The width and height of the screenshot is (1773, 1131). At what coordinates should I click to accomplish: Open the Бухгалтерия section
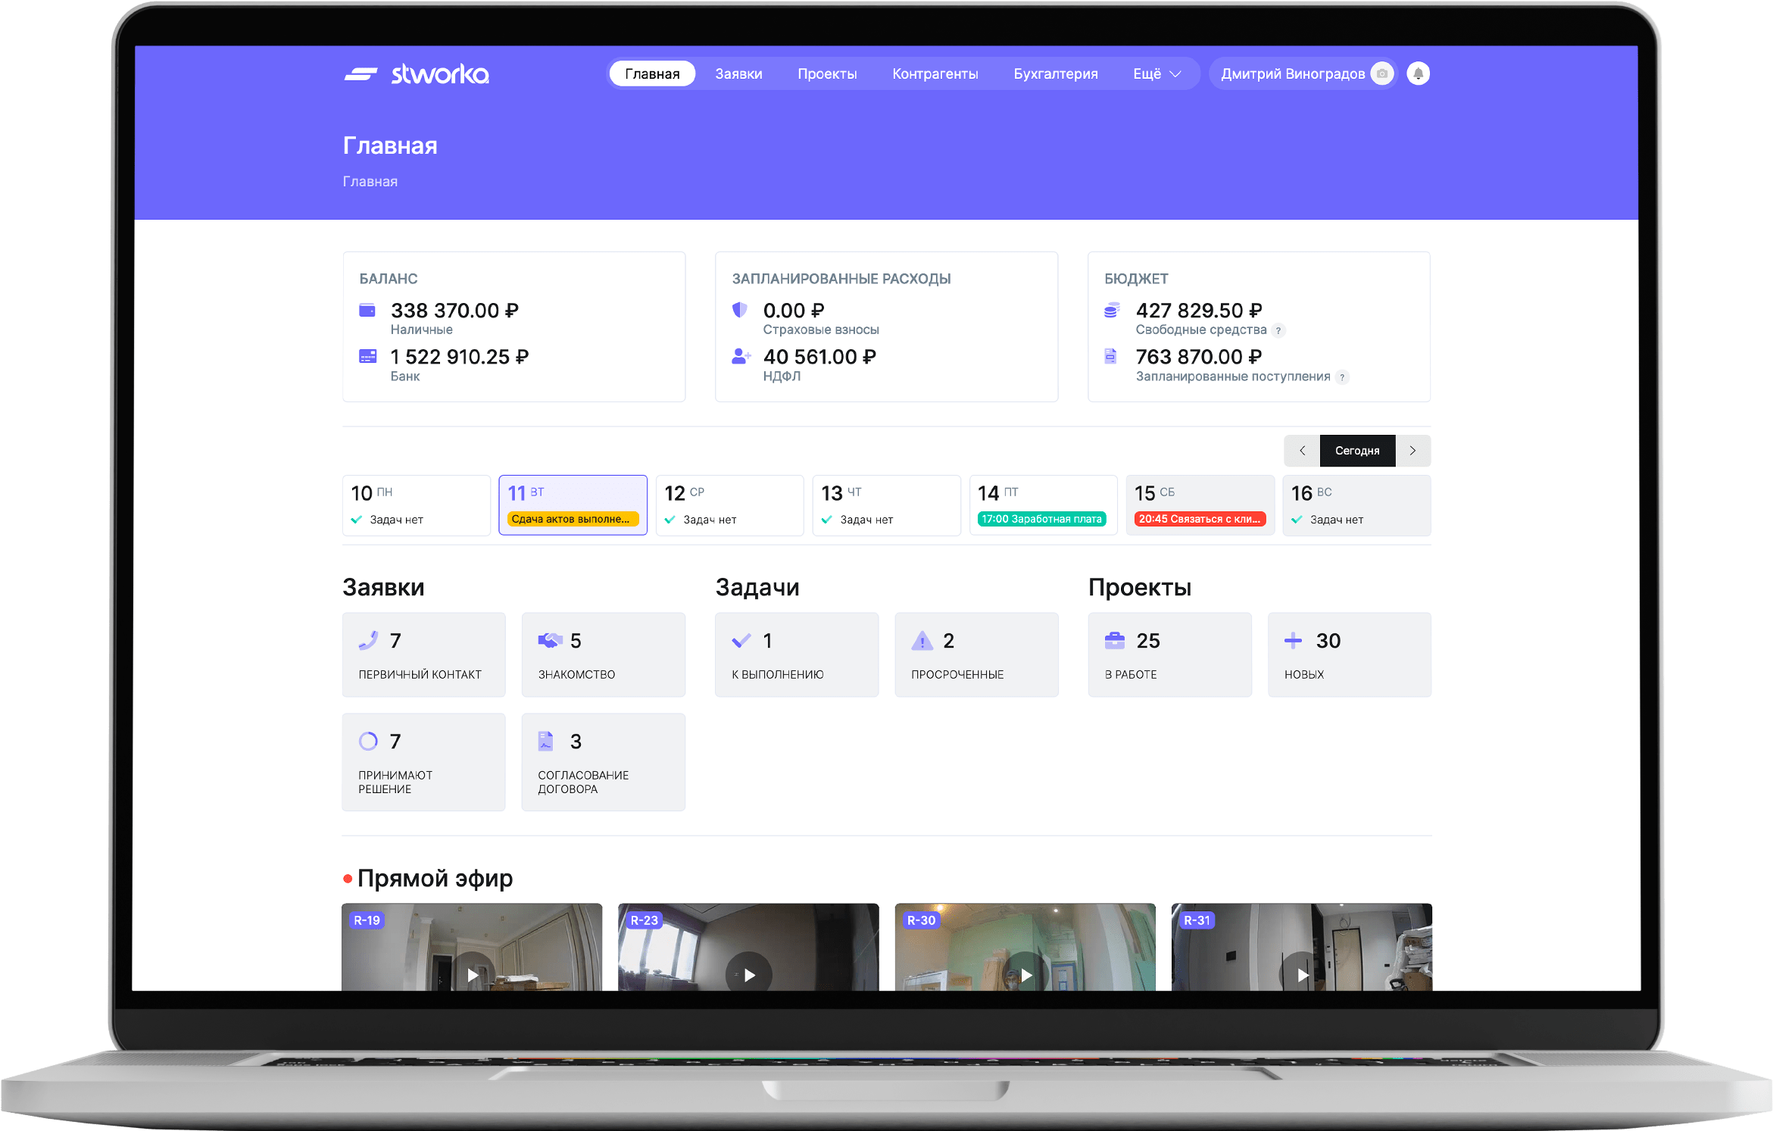[x=1056, y=73]
